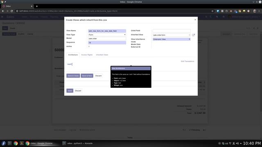Open the Odoo apps grid menu icon

pos(2,17)
